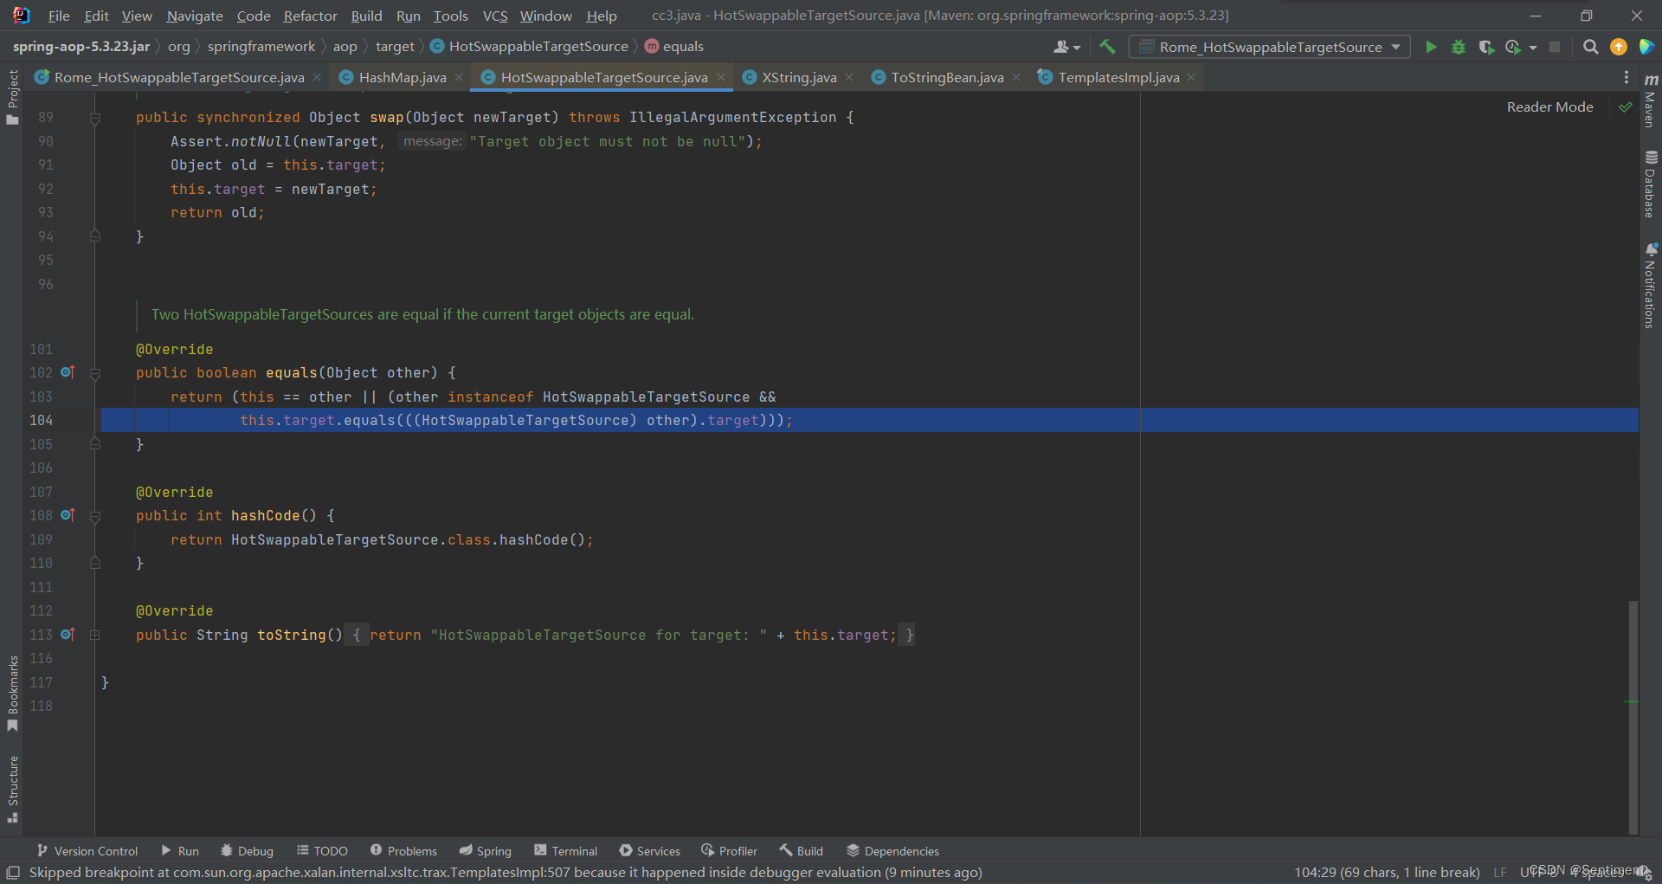
Task: Collapse the equals method at line 102
Action: point(95,373)
